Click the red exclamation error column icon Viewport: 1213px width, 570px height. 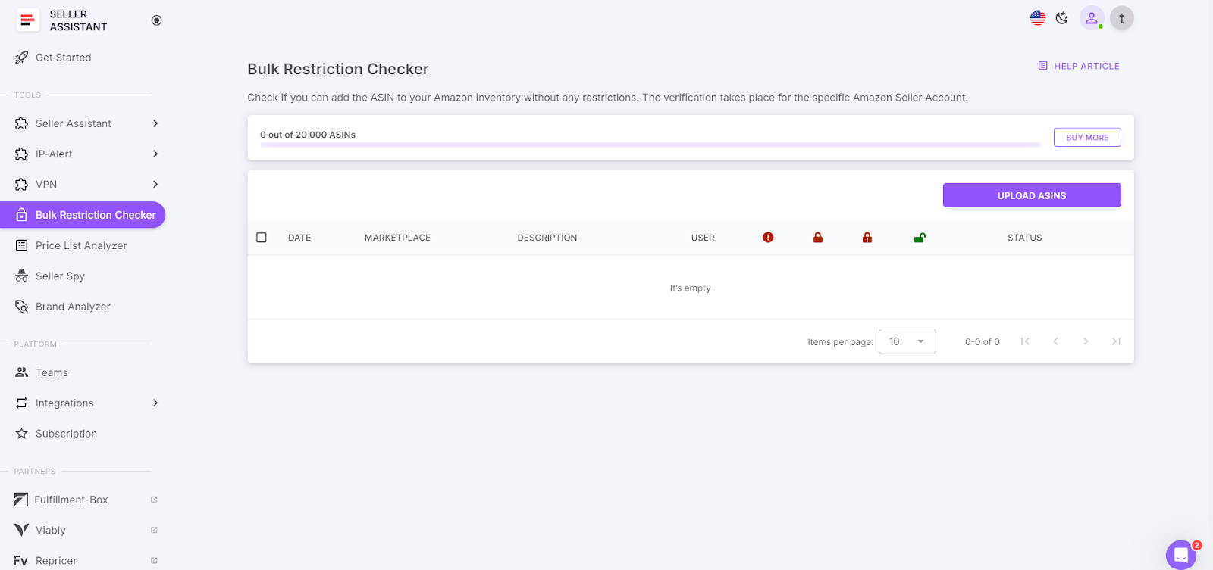768,238
